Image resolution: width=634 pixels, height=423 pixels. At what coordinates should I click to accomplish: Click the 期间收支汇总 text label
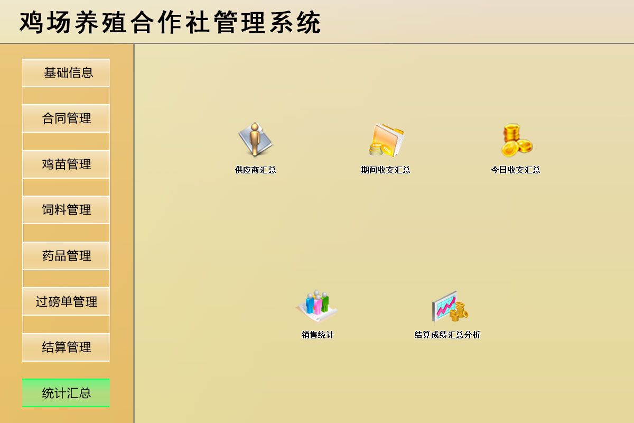[386, 170]
